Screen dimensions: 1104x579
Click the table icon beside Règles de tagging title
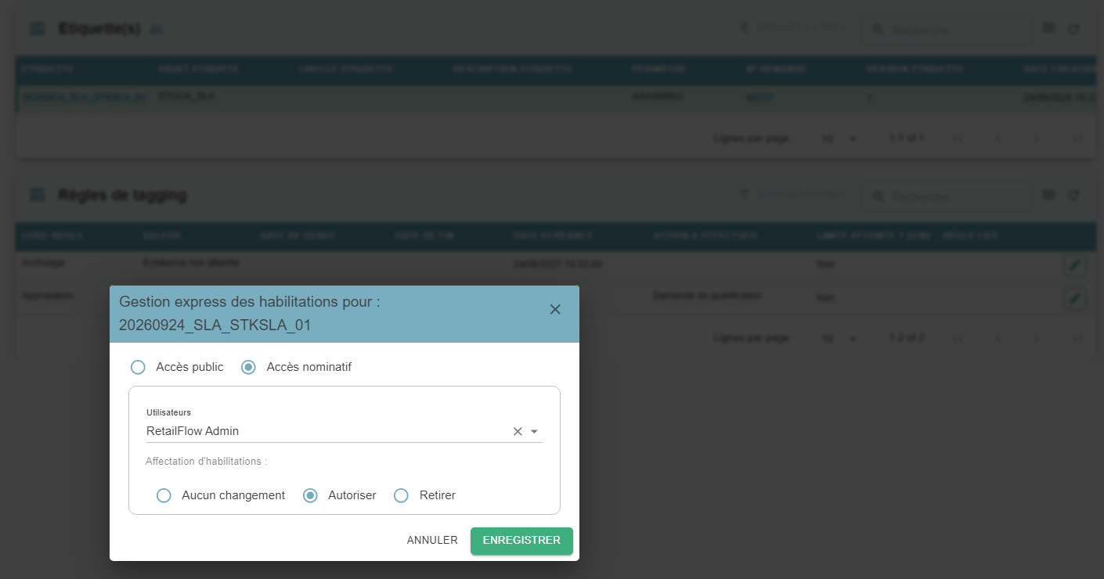click(x=37, y=195)
